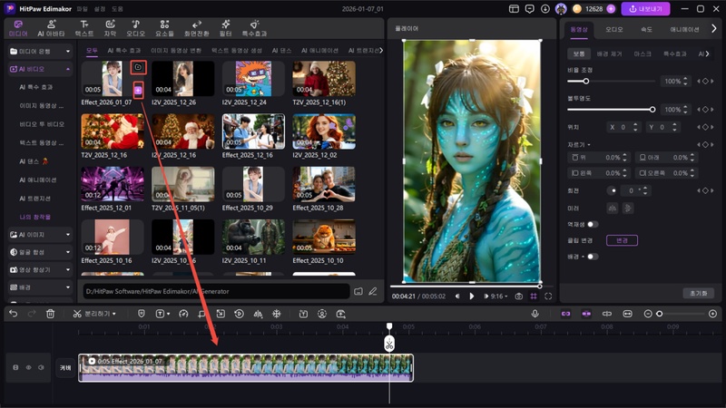The image size is (726, 408).
Task: Click the 초기화 (Reset) button
Action: point(698,293)
